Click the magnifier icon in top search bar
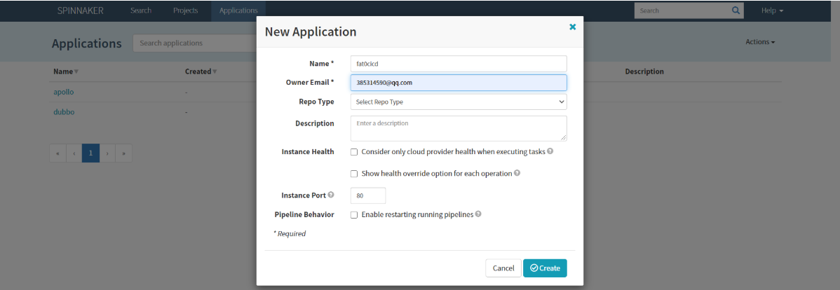Screen dimensions: 840x290 coord(736,11)
